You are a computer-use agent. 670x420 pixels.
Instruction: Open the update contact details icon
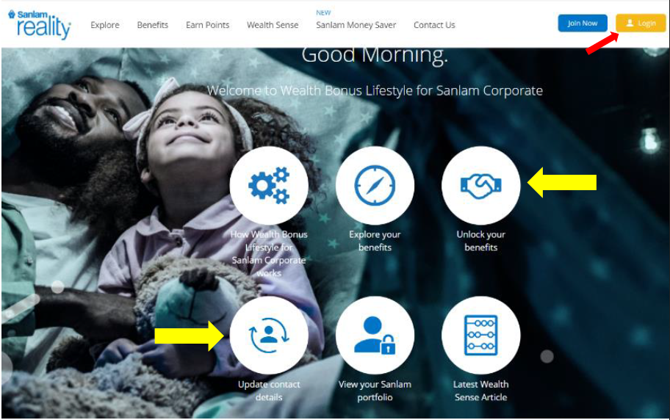pos(269,336)
